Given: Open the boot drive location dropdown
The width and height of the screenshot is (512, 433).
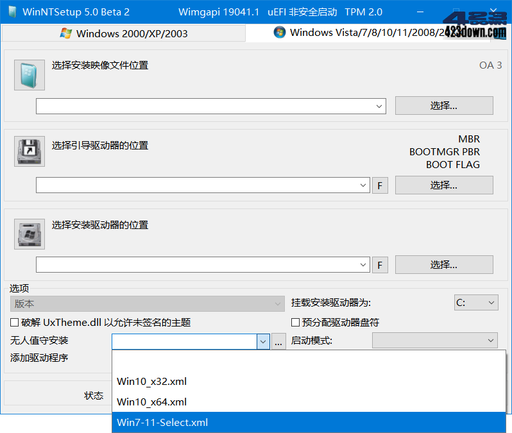Looking at the screenshot, I should [x=363, y=185].
